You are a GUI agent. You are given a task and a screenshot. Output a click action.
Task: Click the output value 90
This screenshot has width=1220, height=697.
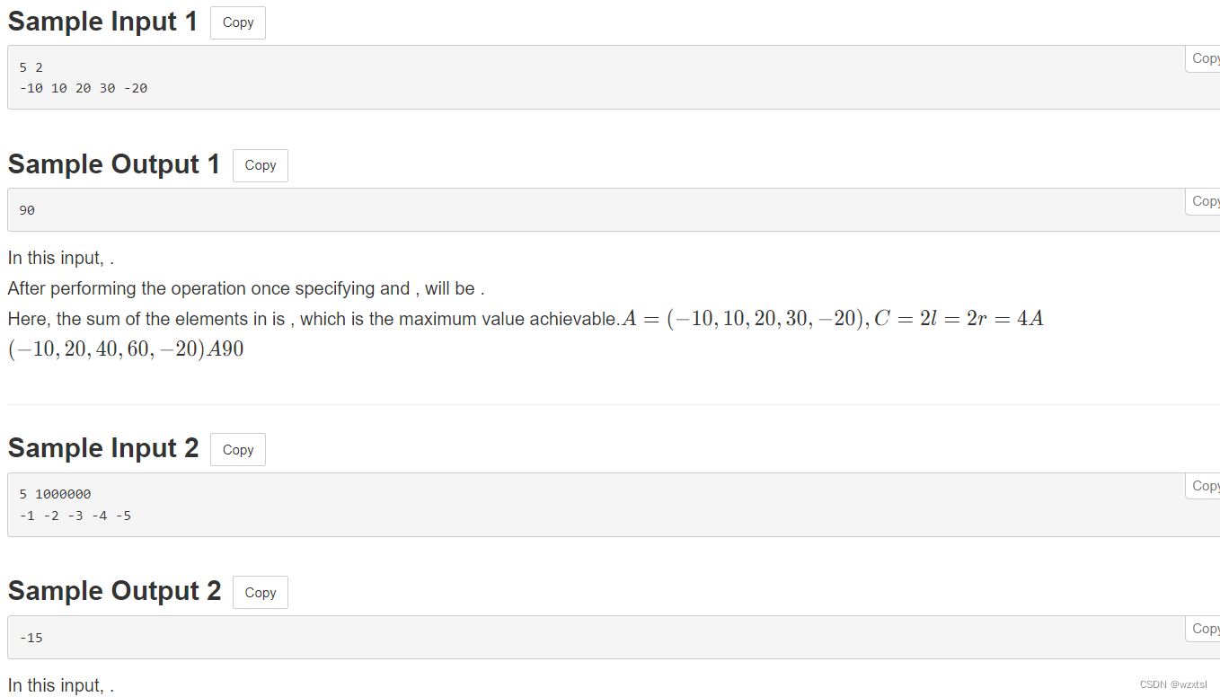point(27,210)
